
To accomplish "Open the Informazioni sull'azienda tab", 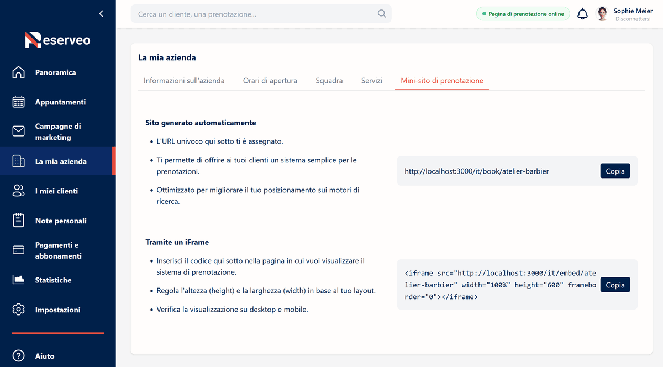I will (x=184, y=81).
